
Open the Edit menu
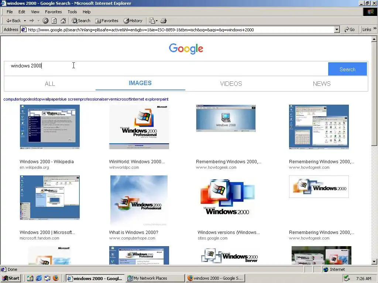22,12
